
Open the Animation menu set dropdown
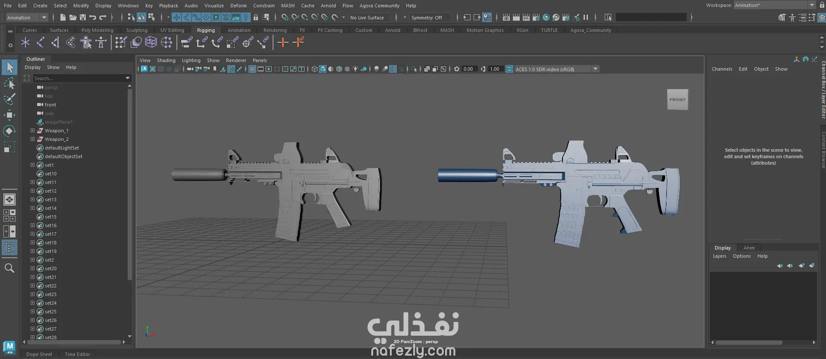(27, 18)
